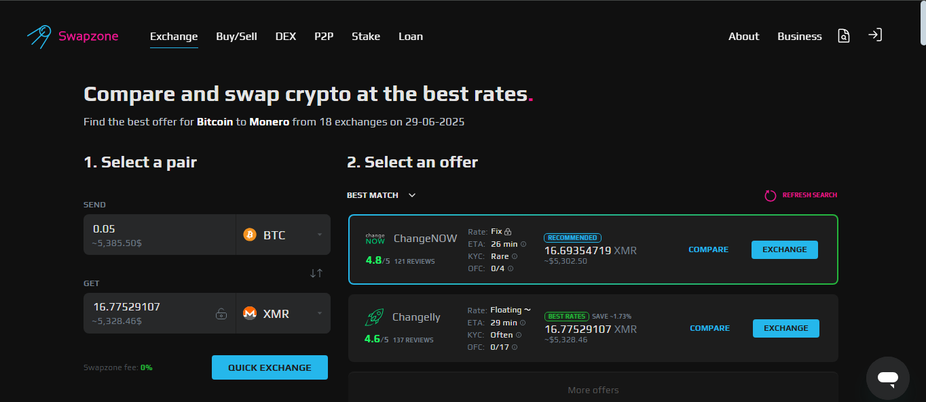The image size is (926, 402).
Task: Click the lock icon next to Fix rate
Action: (x=508, y=232)
